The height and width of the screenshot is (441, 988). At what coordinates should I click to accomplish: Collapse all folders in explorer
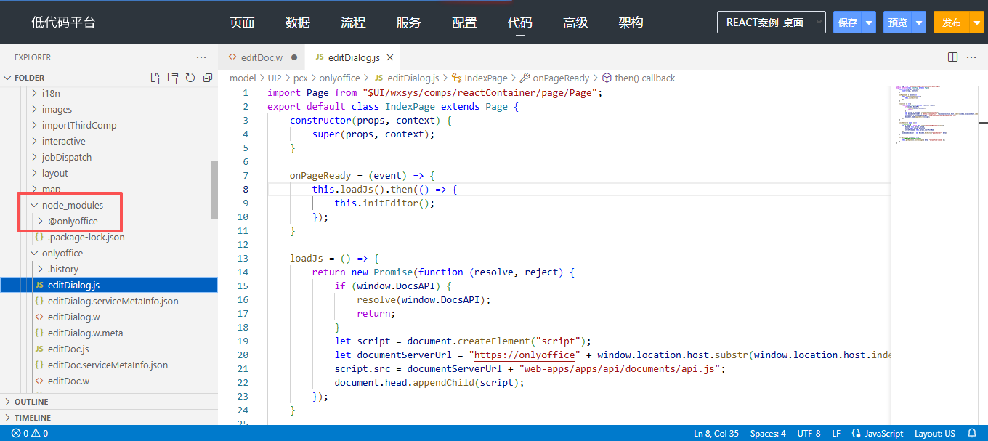point(208,78)
